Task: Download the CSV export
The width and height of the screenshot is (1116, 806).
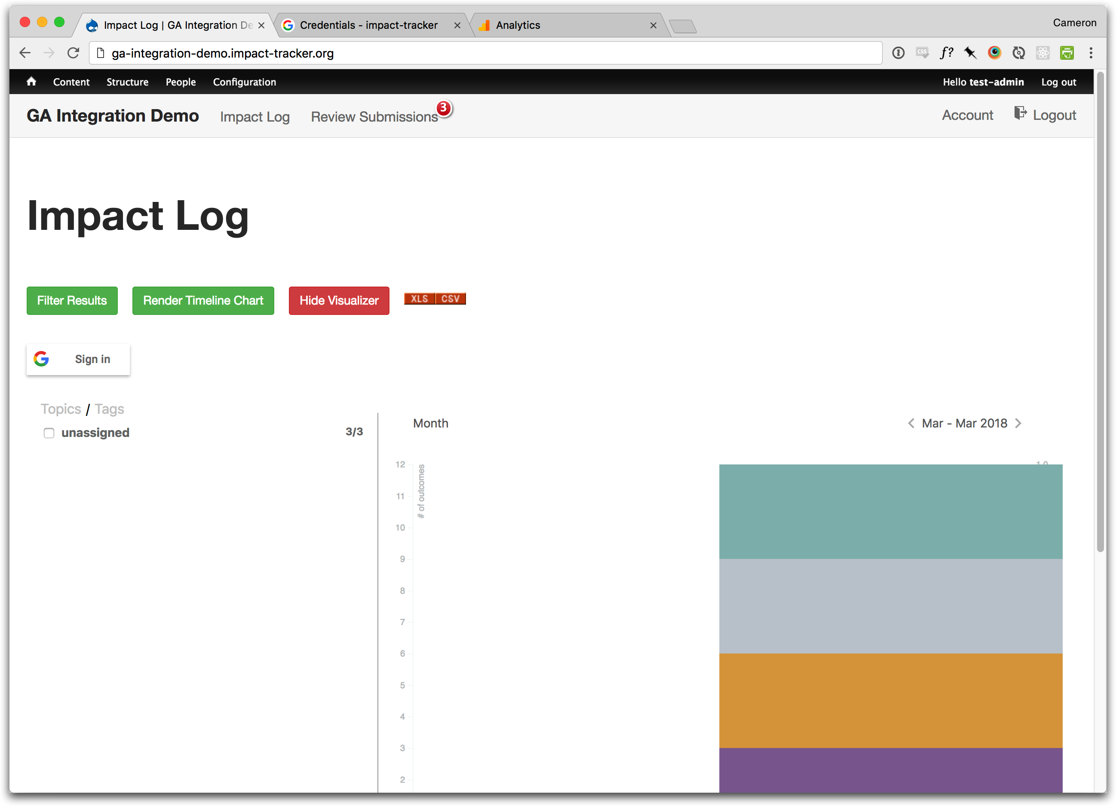Action: tap(450, 299)
